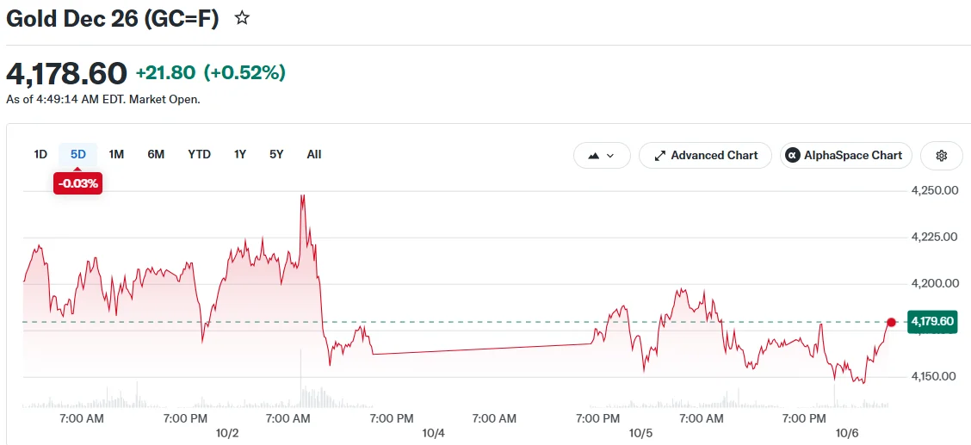Screen dimensions: 971x445
Task: Click the 10/6 date label
Action: point(847,433)
